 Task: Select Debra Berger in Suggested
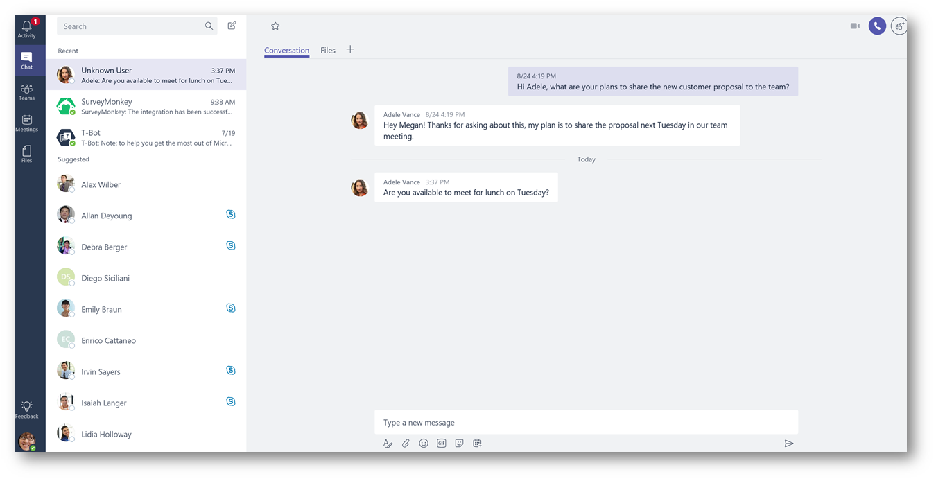click(146, 247)
